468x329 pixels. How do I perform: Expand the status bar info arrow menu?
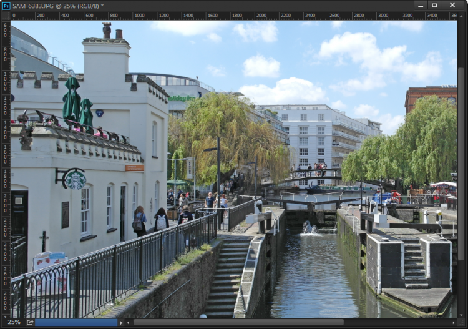point(121,322)
